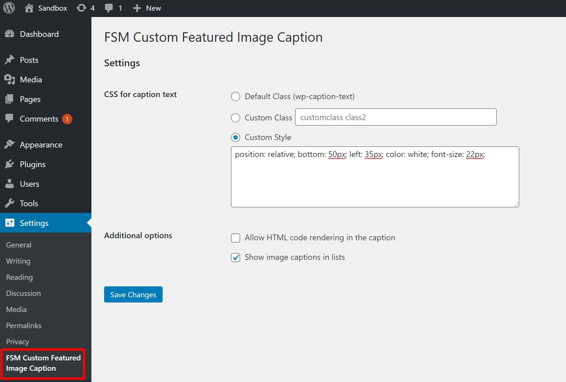
Task: Disable Show image captions in lists
Action: pyautogui.click(x=236, y=257)
